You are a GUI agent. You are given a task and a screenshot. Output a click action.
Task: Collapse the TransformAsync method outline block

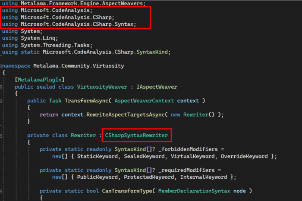point(1,101)
